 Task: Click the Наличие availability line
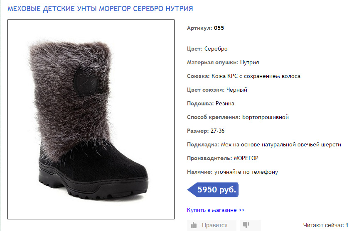[x=232, y=172]
